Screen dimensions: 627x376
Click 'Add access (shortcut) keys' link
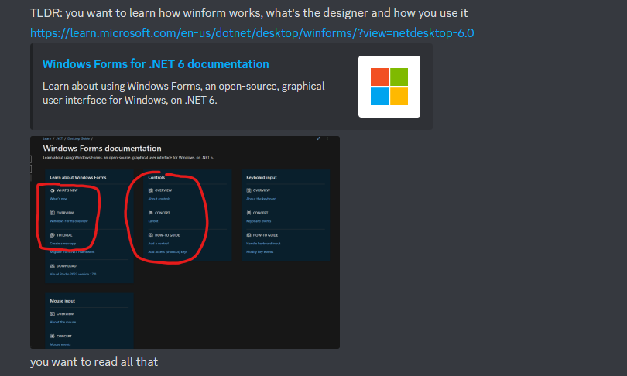pos(167,251)
